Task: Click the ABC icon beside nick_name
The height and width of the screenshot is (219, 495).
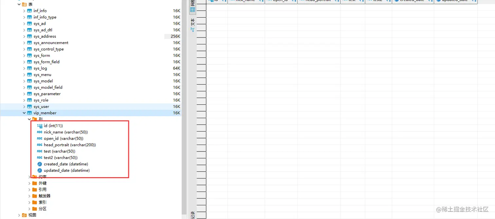Action: (40, 132)
